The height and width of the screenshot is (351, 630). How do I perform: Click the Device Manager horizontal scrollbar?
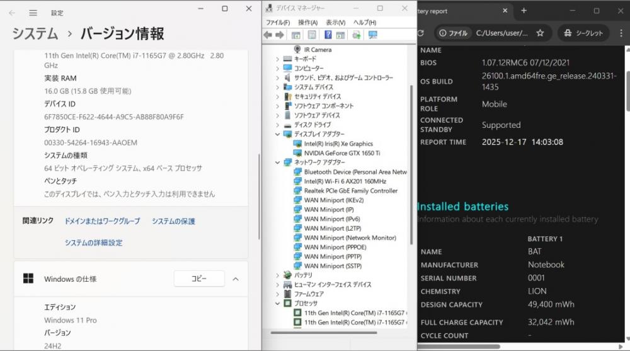click(324, 333)
